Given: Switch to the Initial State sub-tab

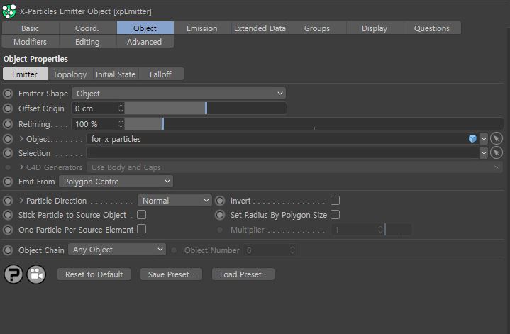Looking at the screenshot, I should 116,74.
